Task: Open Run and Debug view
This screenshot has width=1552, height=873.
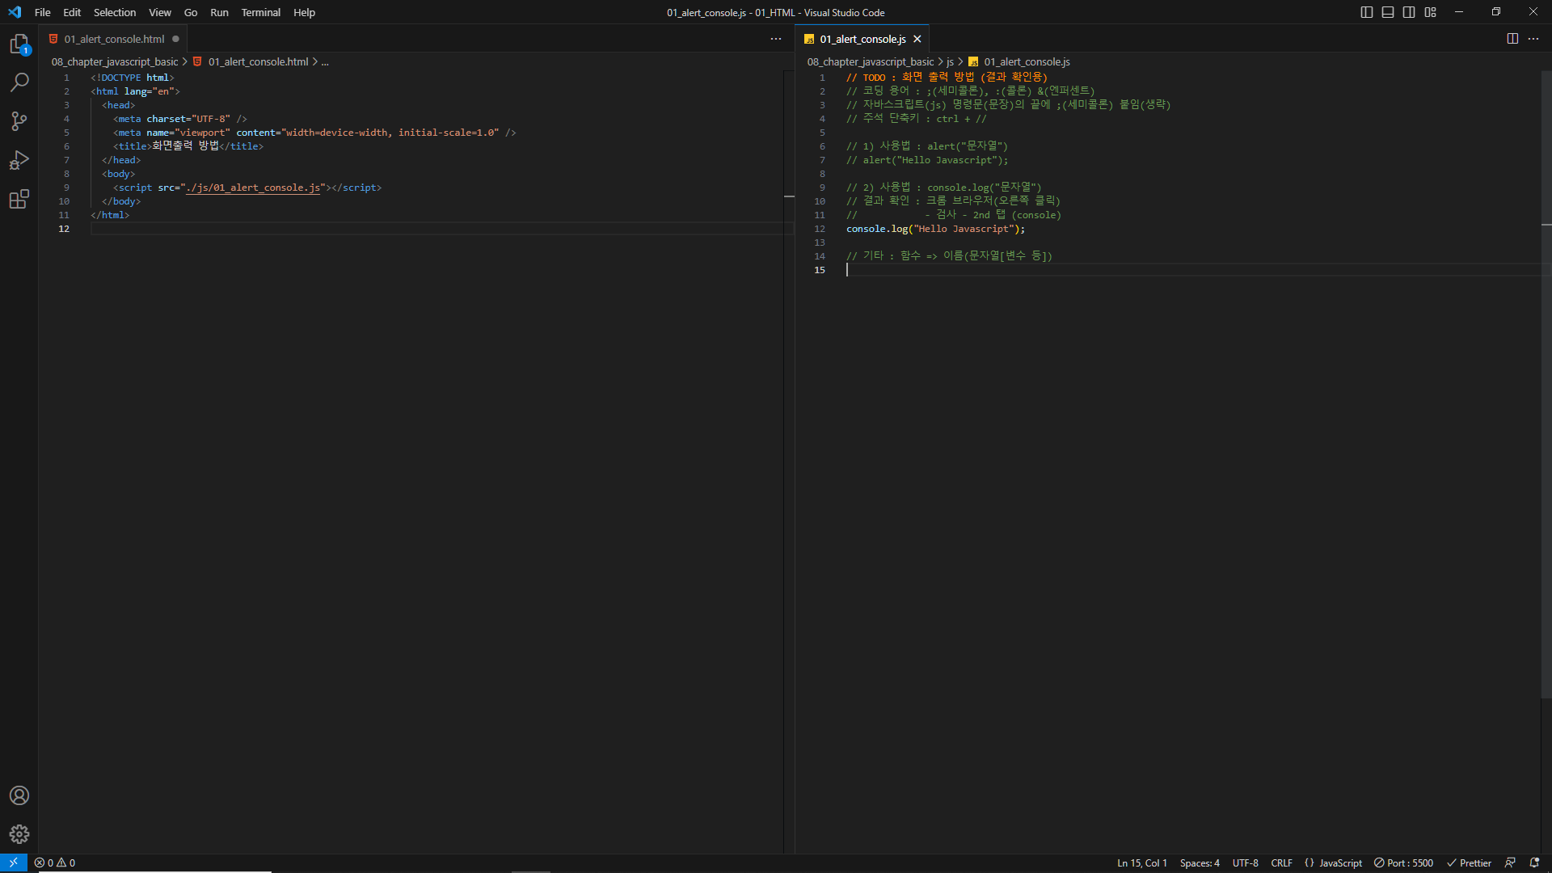Action: [x=19, y=160]
